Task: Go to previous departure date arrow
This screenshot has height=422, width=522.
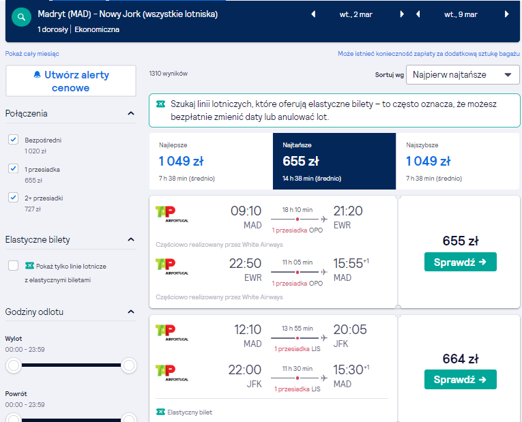Action: click(313, 14)
